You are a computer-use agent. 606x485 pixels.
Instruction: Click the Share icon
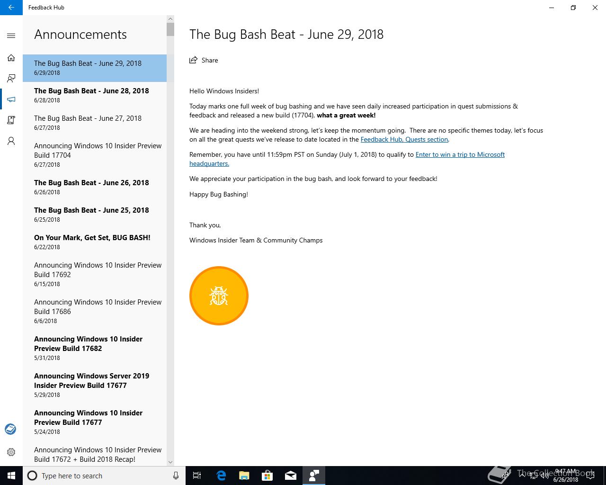pos(193,60)
